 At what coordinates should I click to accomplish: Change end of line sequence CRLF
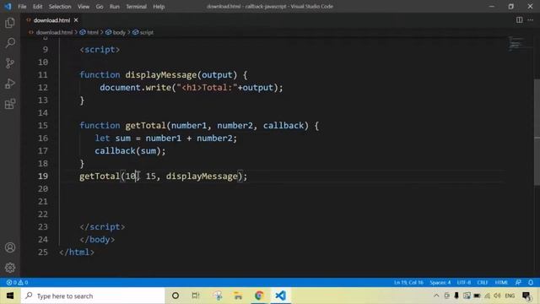click(482, 282)
